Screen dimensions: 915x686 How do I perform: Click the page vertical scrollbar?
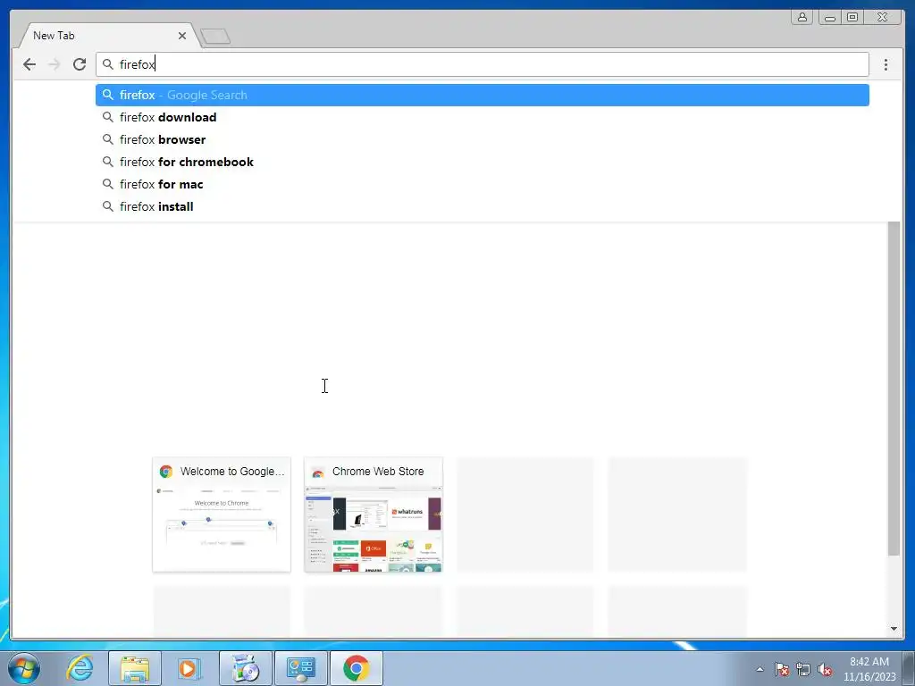pos(894,389)
